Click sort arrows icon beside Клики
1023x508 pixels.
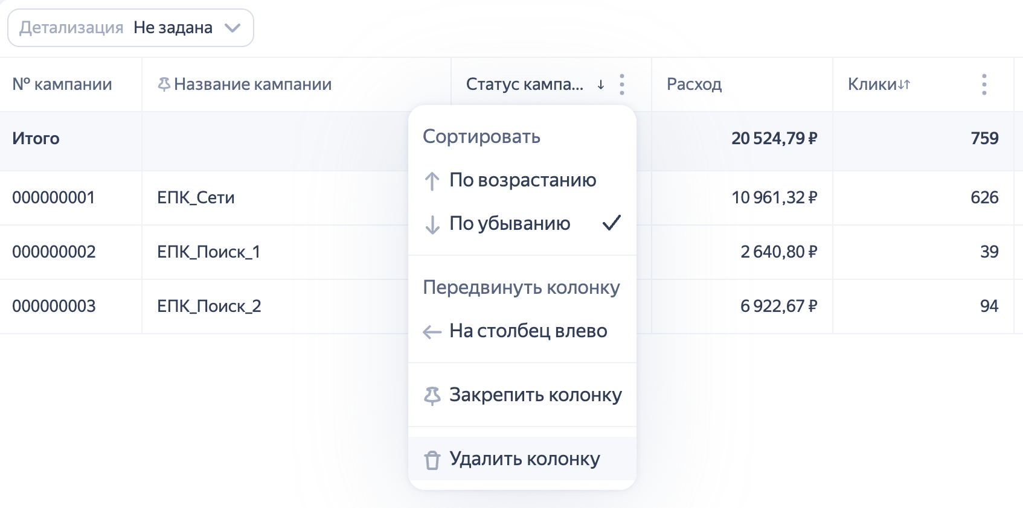(x=904, y=84)
